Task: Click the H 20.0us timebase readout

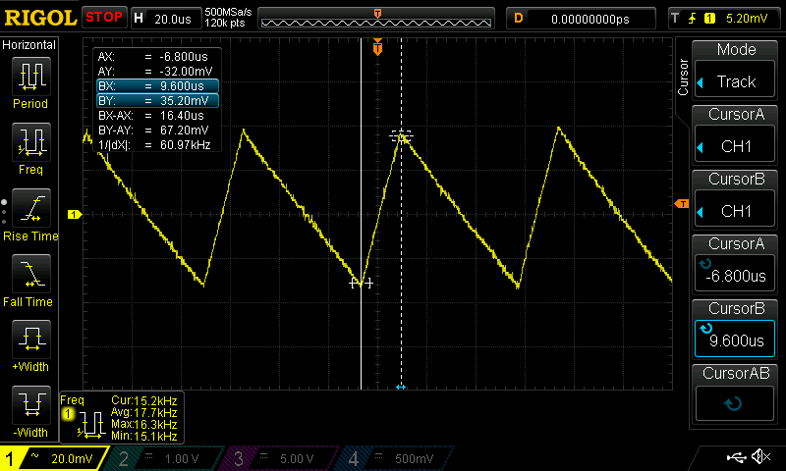Action: point(165,19)
